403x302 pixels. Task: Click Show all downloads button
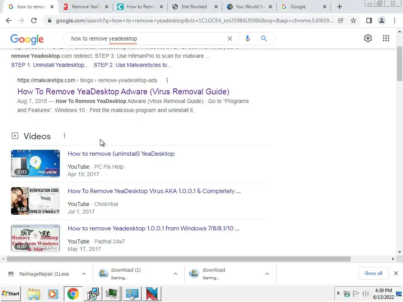[x=373, y=273]
